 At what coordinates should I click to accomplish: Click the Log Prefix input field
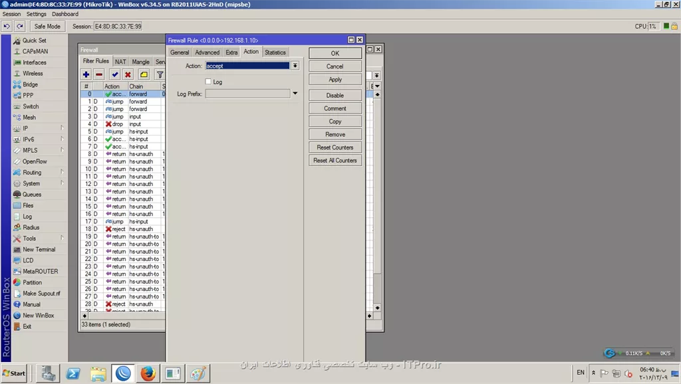[x=247, y=94]
